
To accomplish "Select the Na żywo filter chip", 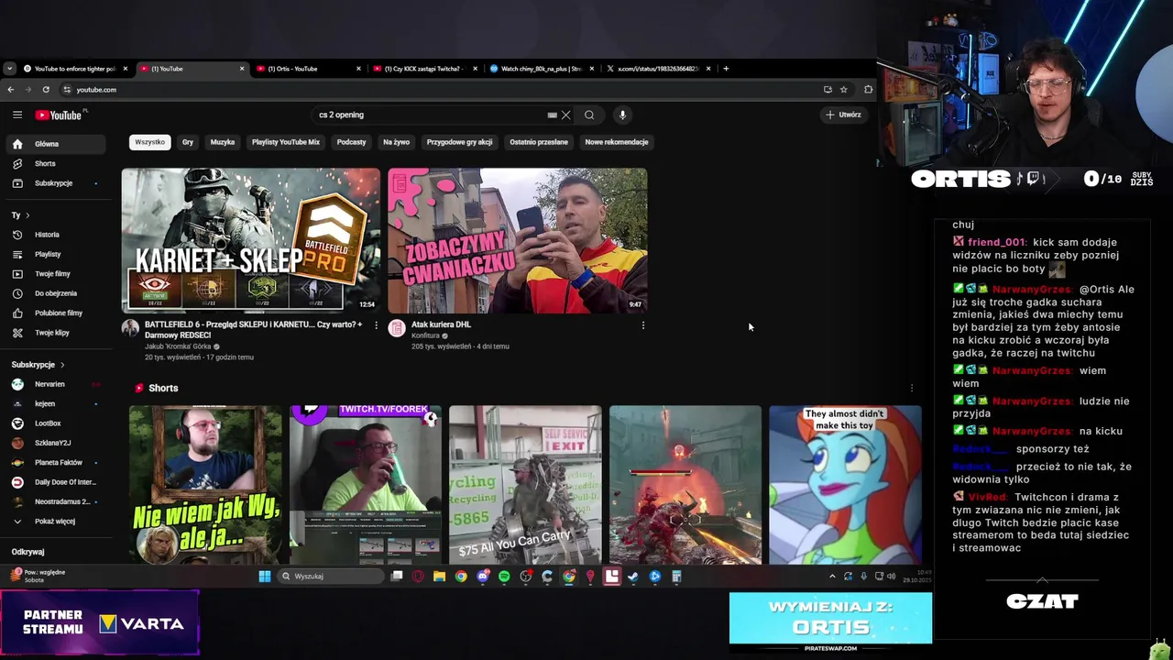I will click(396, 142).
